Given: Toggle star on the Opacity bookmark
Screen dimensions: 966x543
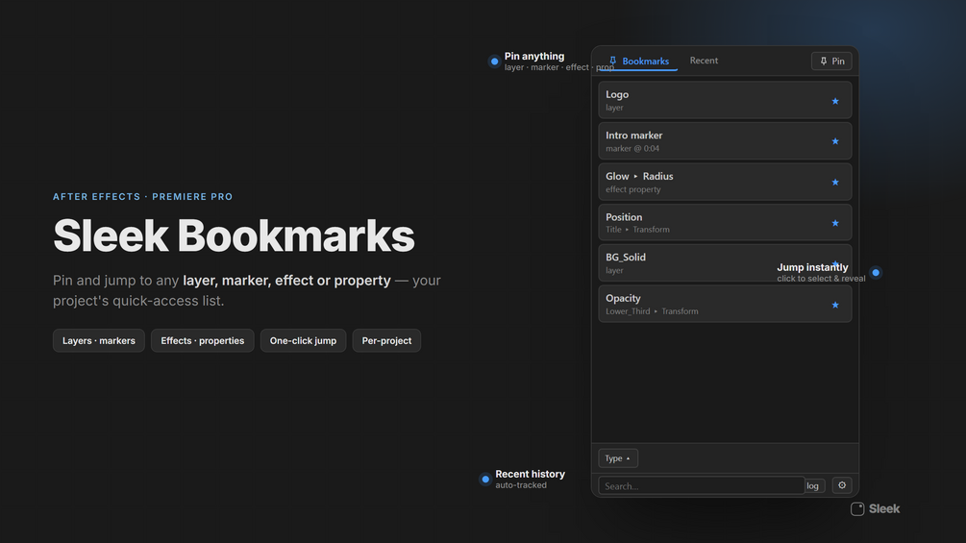Looking at the screenshot, I should [834, 305].
